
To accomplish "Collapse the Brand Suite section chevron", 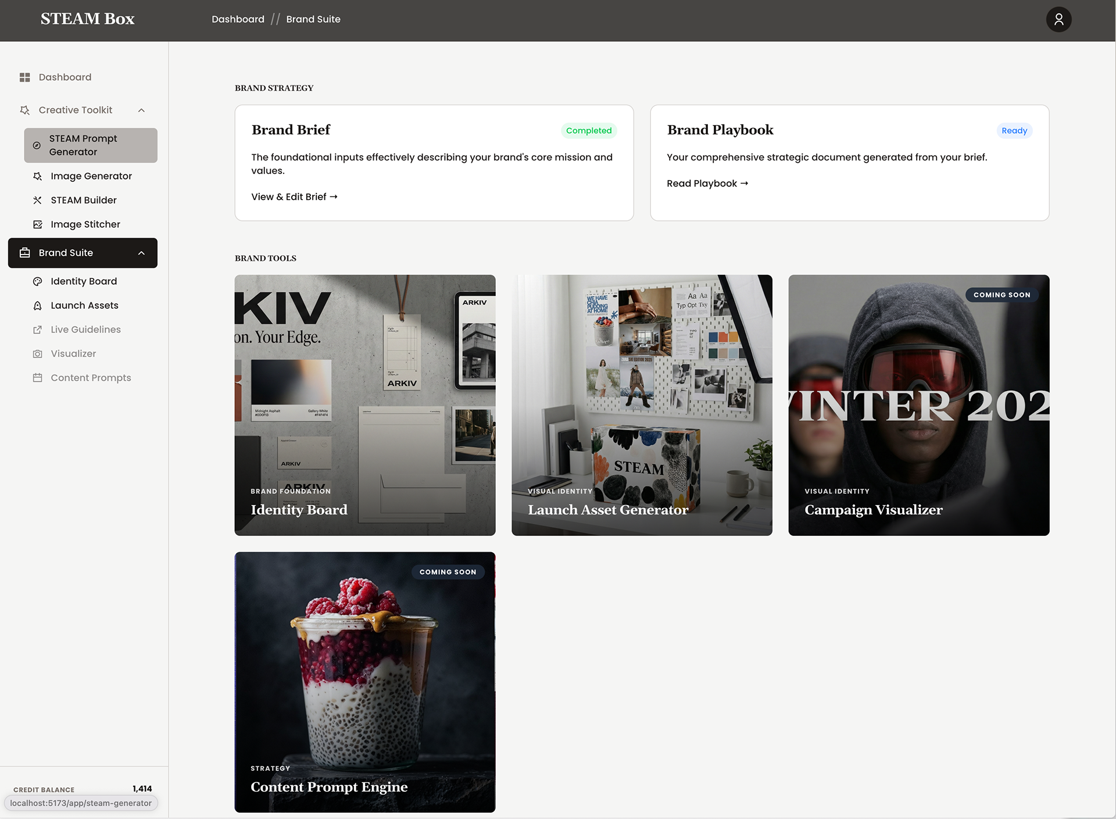I will (x=141, y=253).
